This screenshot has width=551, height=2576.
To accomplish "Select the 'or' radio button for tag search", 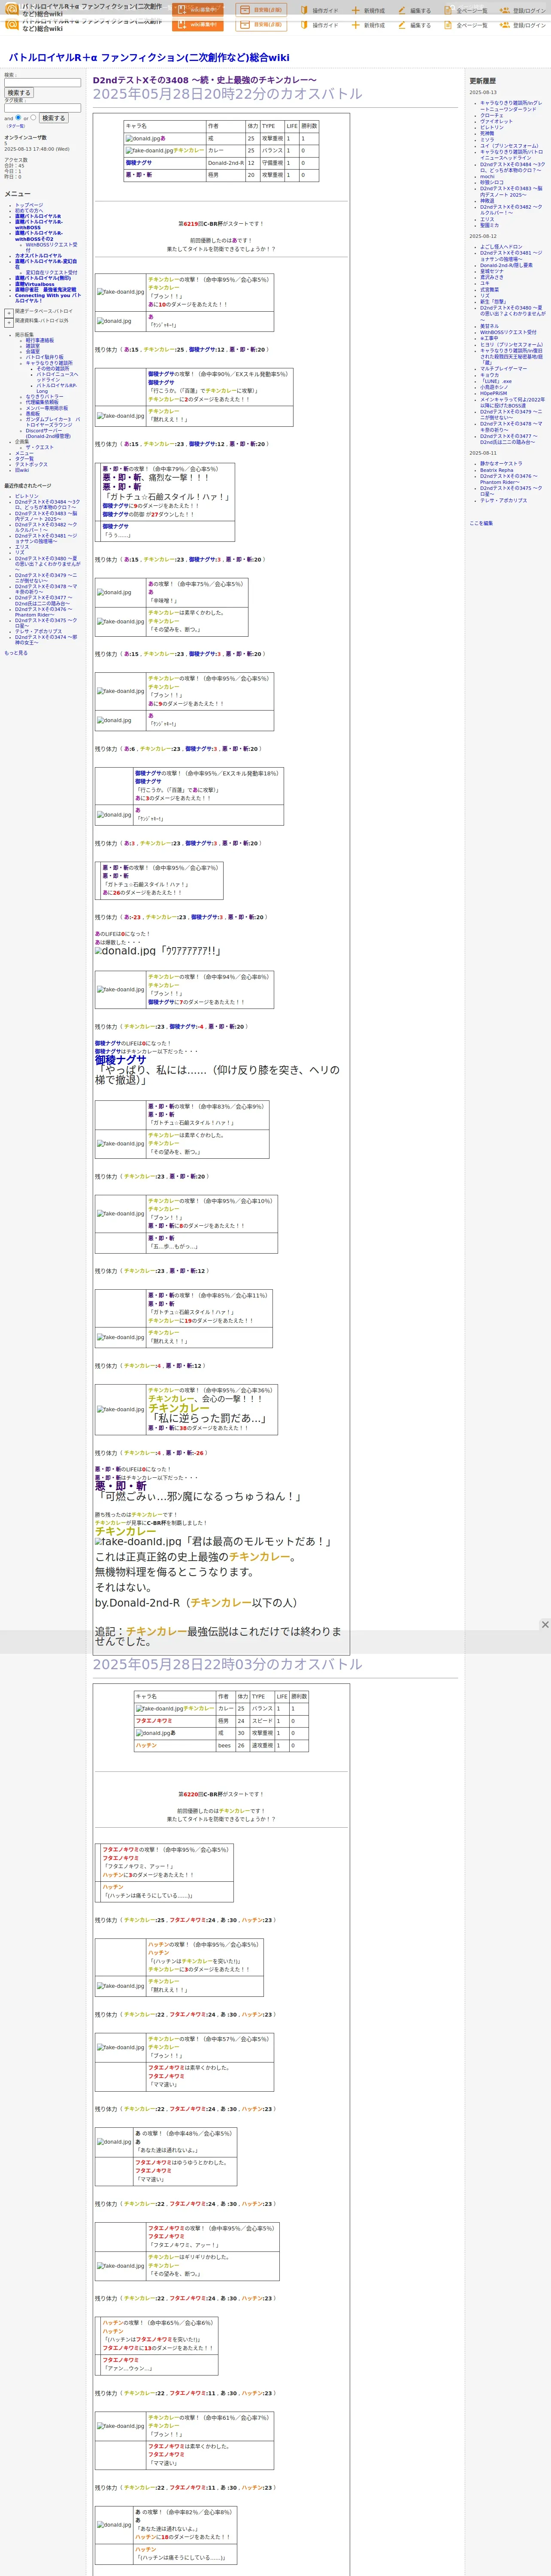I will tap(34, 117).
